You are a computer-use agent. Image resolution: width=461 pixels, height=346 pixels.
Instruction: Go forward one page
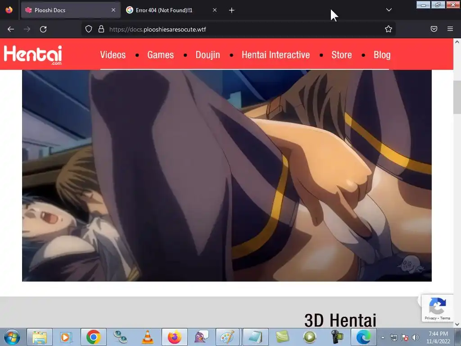(x=27, y=29)
